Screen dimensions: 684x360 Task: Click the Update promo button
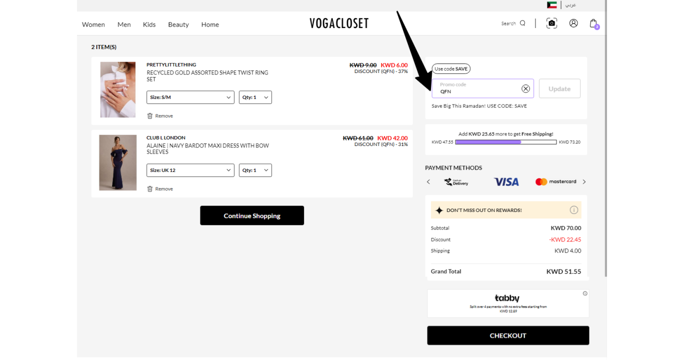pos(559,88)
